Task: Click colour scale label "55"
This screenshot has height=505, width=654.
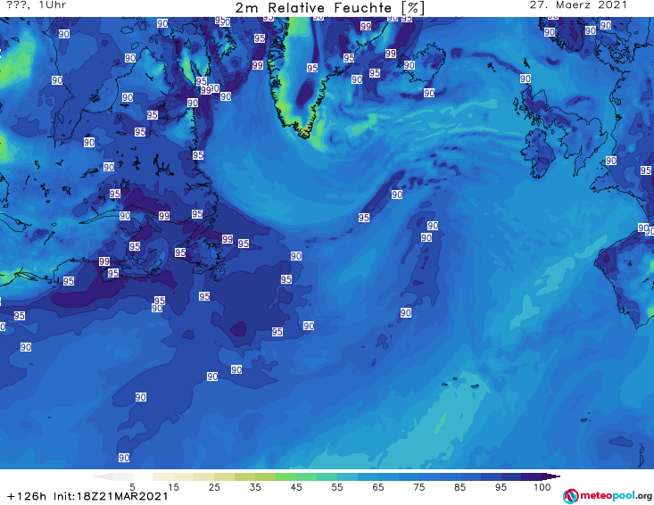Action: coord(337,486)
